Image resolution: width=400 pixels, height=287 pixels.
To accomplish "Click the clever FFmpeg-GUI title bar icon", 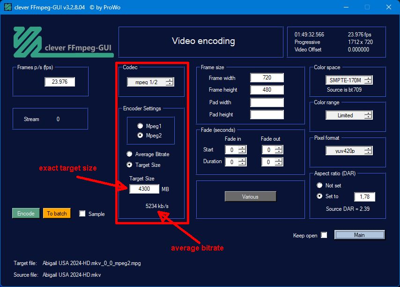I will point(8,7).
